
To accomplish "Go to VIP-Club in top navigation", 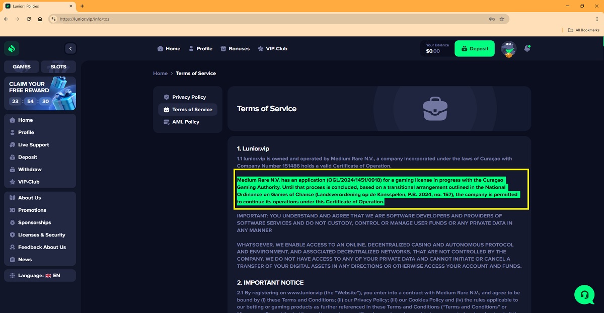I will click(272, 49).
